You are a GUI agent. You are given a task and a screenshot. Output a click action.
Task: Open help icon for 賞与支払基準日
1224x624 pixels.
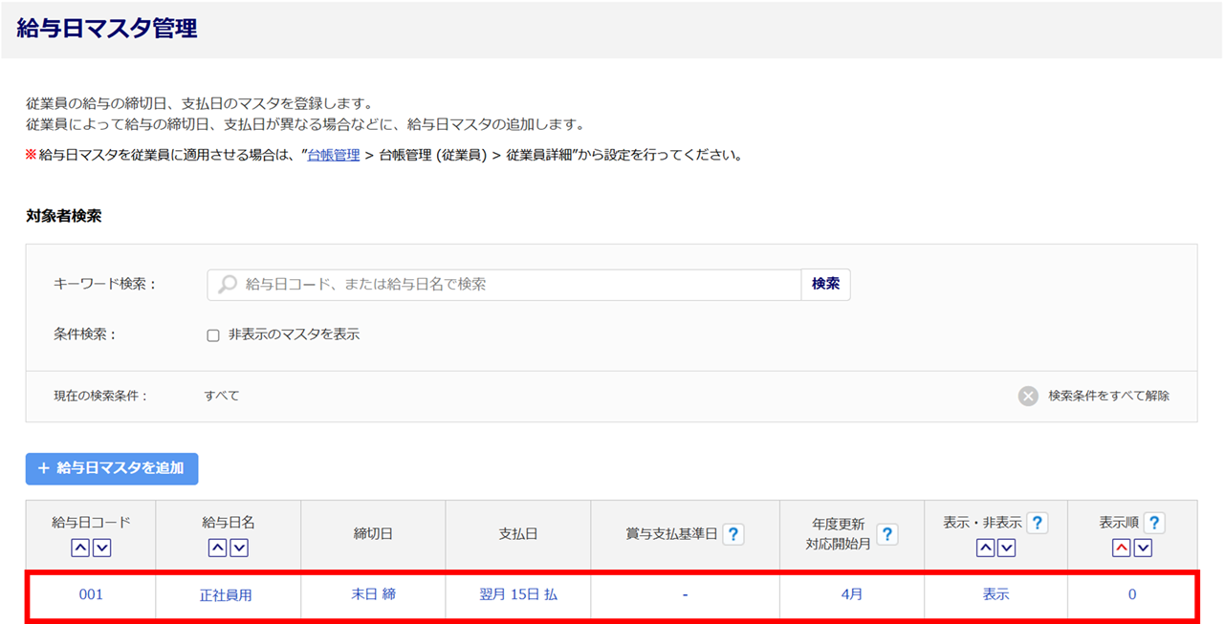(x=733, y=534)
